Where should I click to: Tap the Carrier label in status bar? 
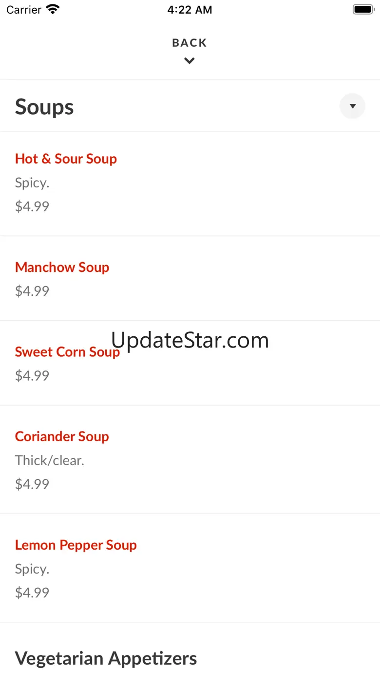pyautogui.click(x=24, y=10)
